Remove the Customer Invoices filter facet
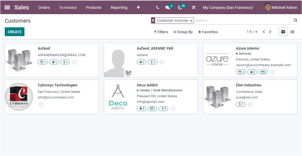Viewport: 302px width, 156px height. tap(191, 21)
